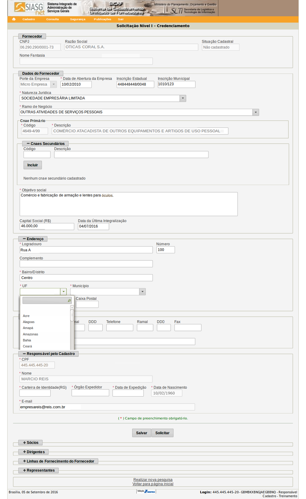Viewport: 306px width, 499px height.
Task: Expand the Dirigentes section
Action: click(34, 452)
